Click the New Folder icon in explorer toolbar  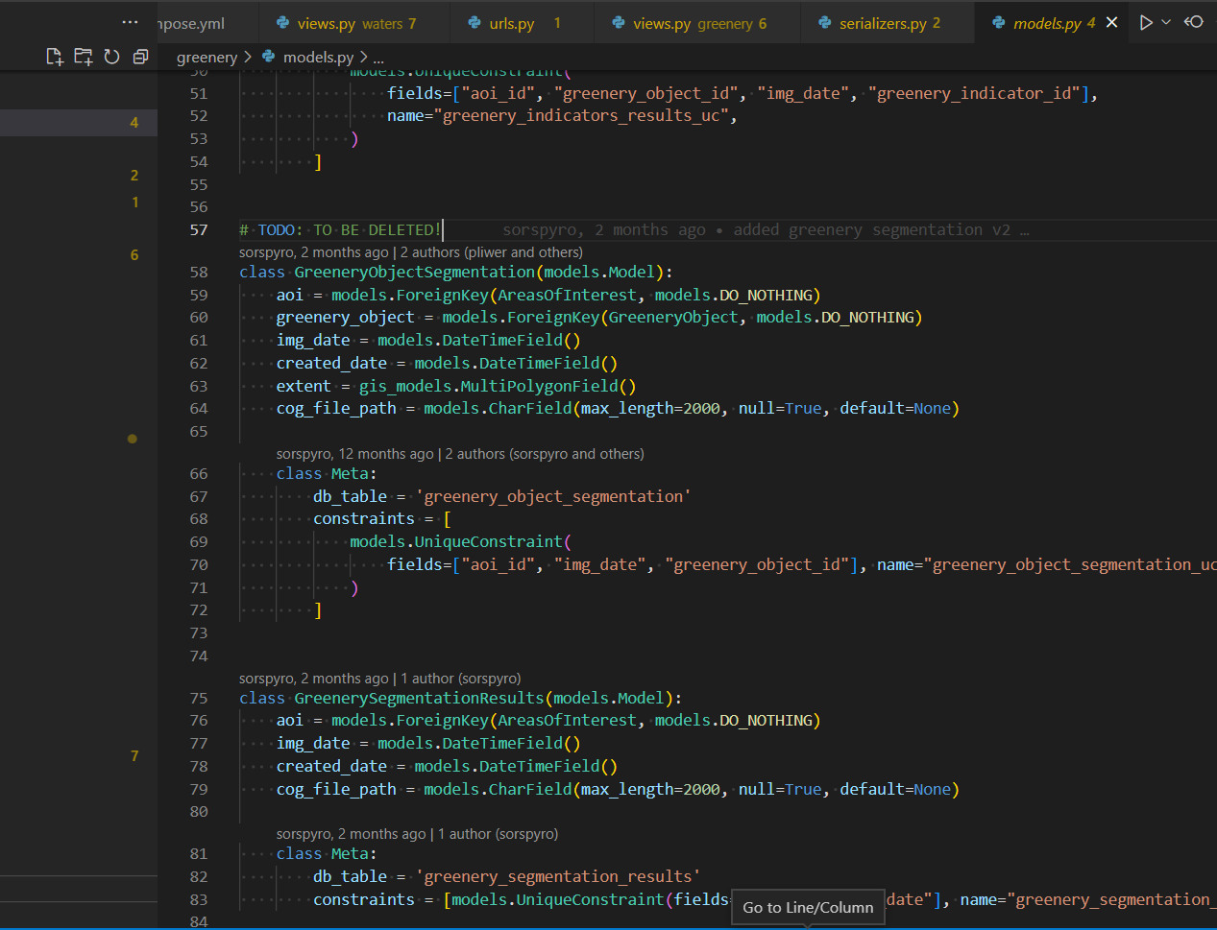[84, 57]
